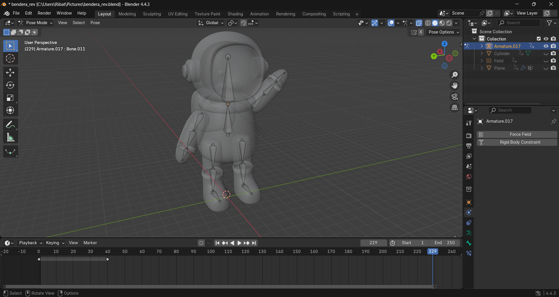Screen dimensions: 559x297
Task: Toggle X-axis mirror in pose options
Action: (x=421, y=32)
